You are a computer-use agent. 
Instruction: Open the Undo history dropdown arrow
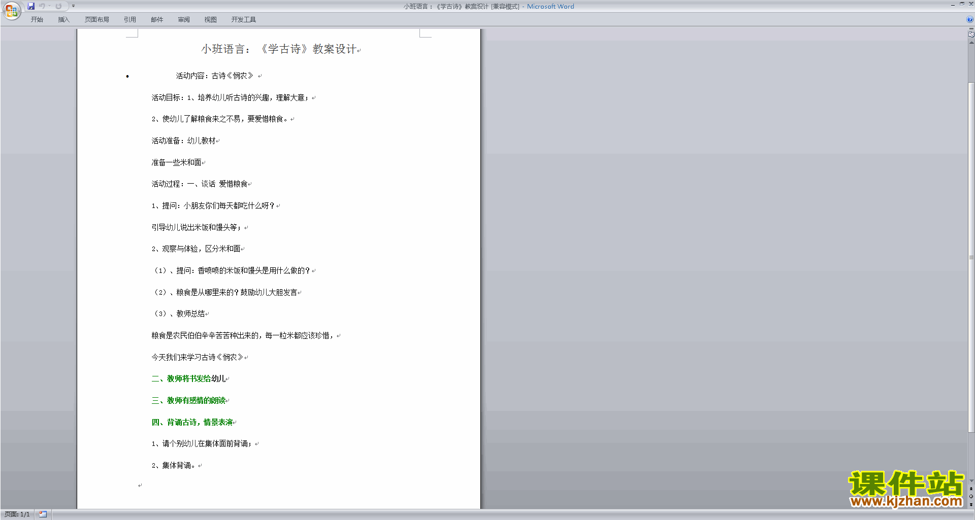pyautogui.click(x=50, y=6)
